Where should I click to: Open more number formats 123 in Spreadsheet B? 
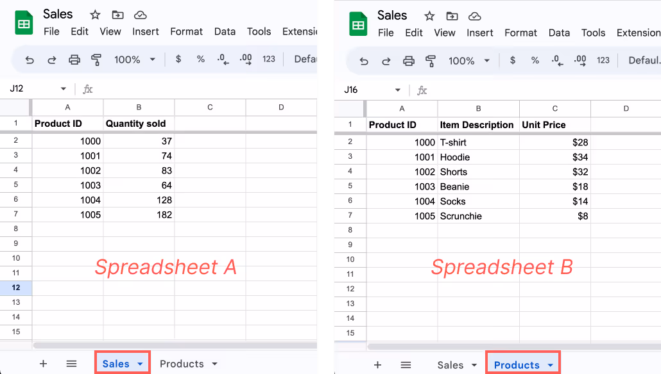603,61
